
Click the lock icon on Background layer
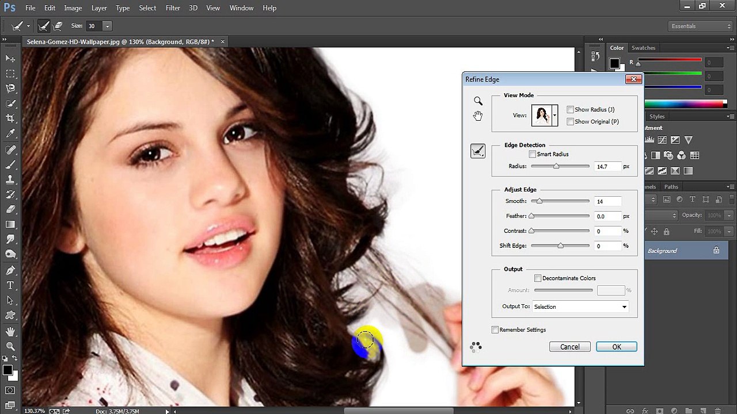coord(716,250)
